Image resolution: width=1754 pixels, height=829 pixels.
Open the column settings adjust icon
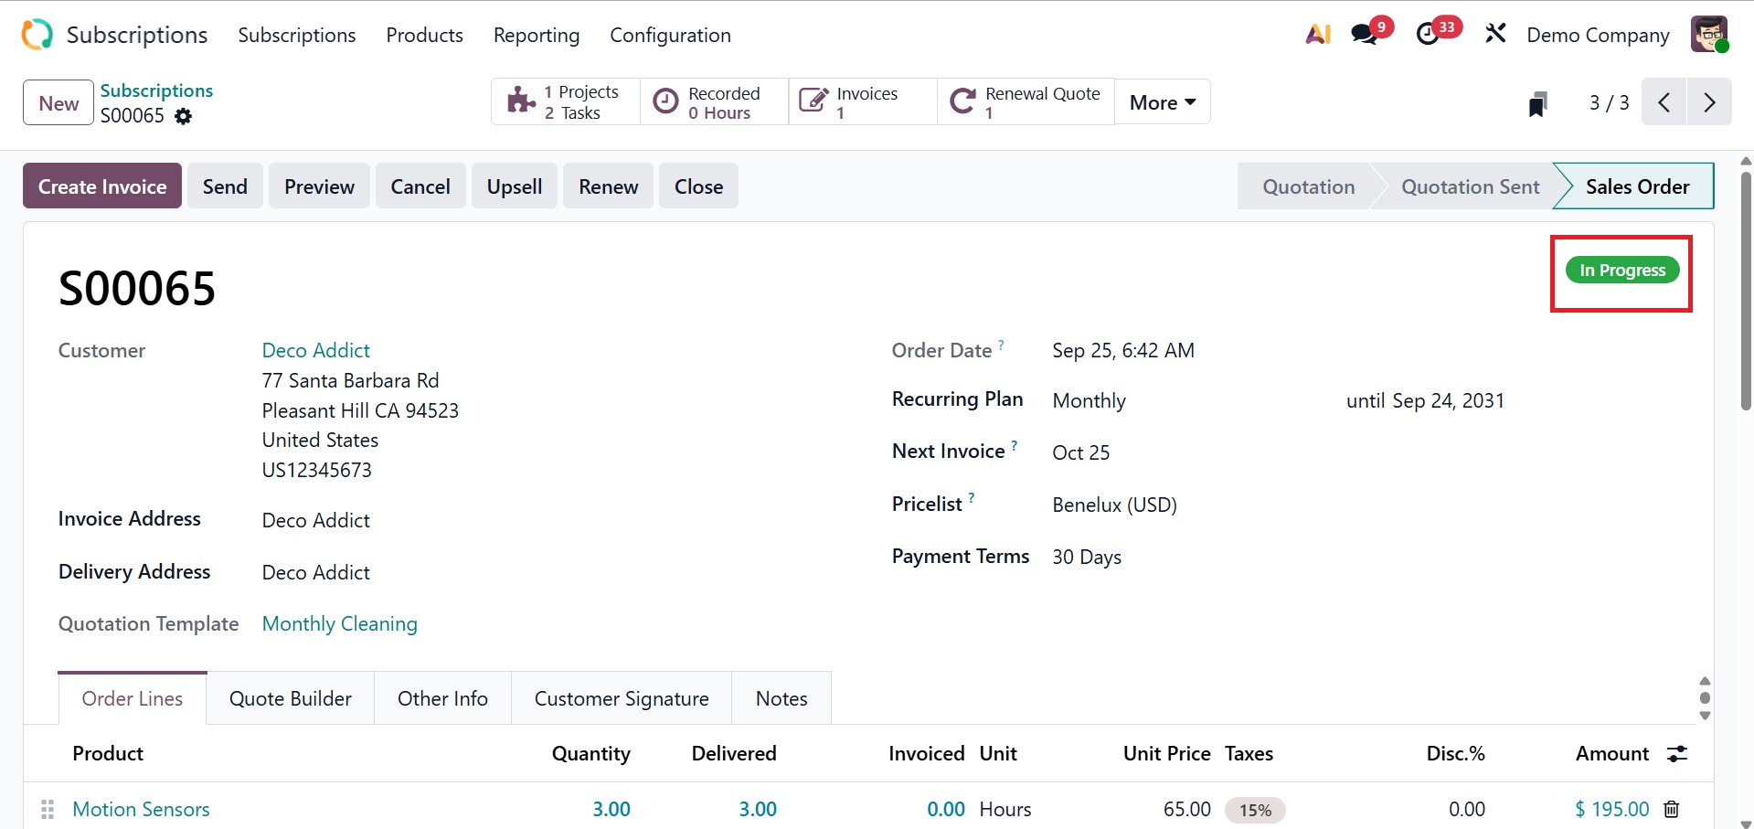click(x=1677, y=754)
